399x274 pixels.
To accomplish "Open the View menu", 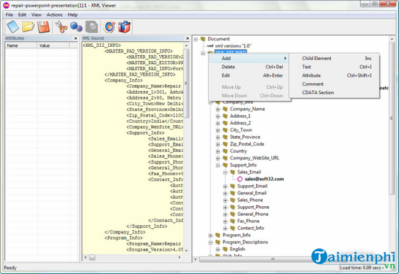I will 36,15.
